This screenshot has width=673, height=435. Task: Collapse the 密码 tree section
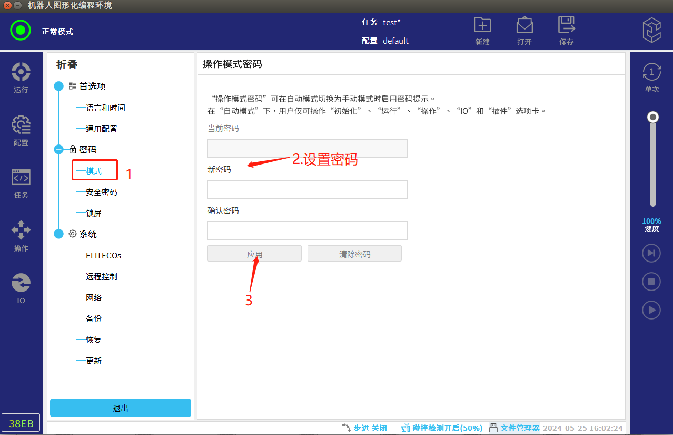pos(58,150)
